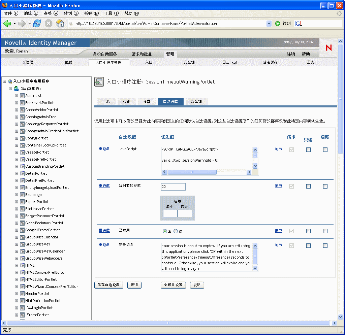345x335 pixels.
Task: Click the portlet registration header icon
Action: click(99, 82)
